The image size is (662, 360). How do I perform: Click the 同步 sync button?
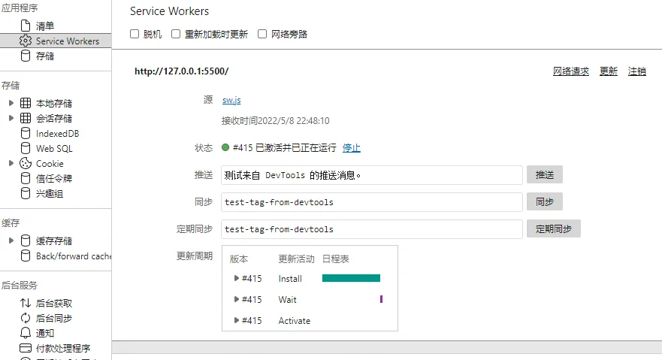pyautogui.click(x=544, y=201)
